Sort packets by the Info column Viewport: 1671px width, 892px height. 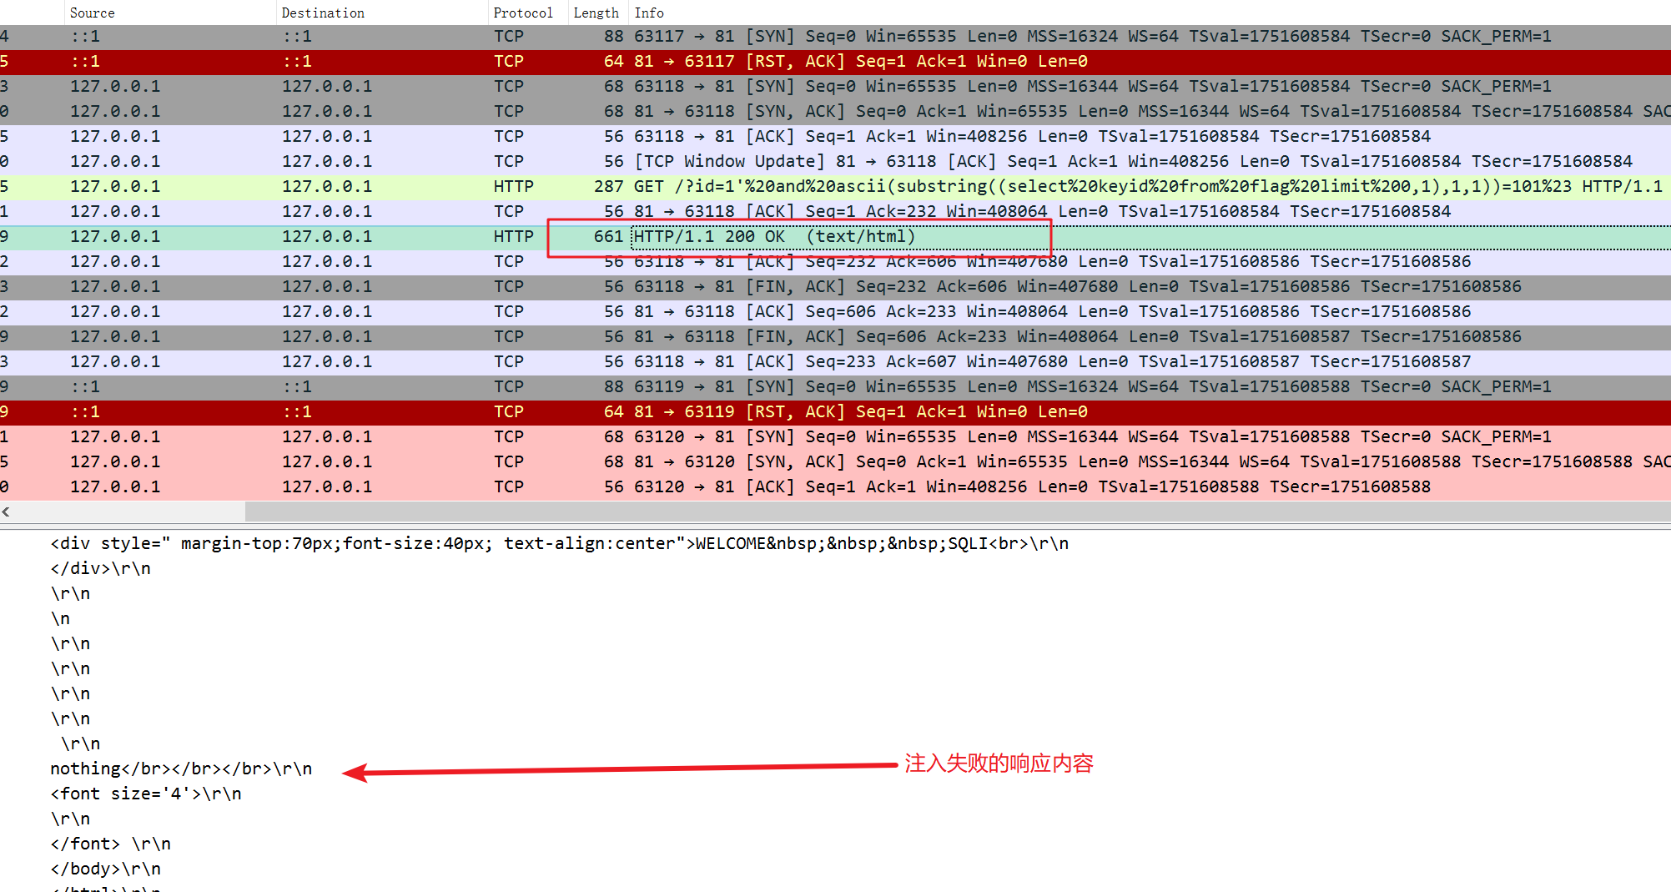point(649,12)
